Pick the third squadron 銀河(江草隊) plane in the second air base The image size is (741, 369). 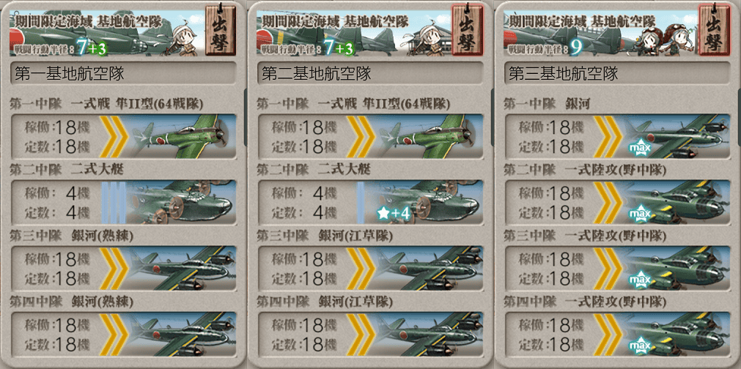pos(429,268)
